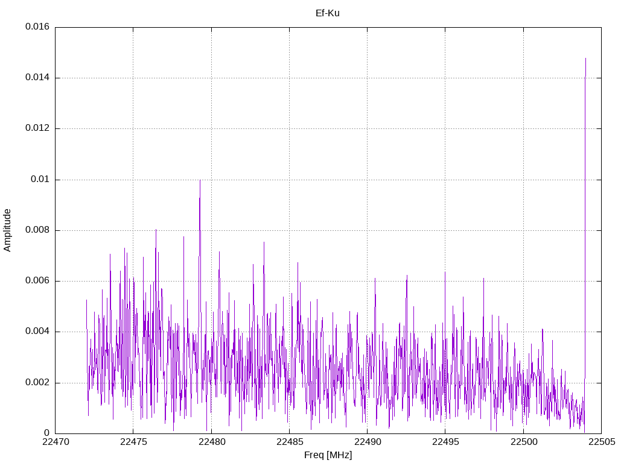Click y-axis tick label 0.002
The width and height of the screenshot is (618, 463).
click(37, 383)
